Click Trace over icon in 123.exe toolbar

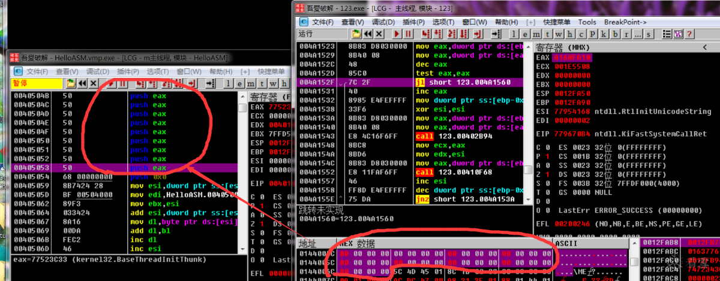point(463,34)
